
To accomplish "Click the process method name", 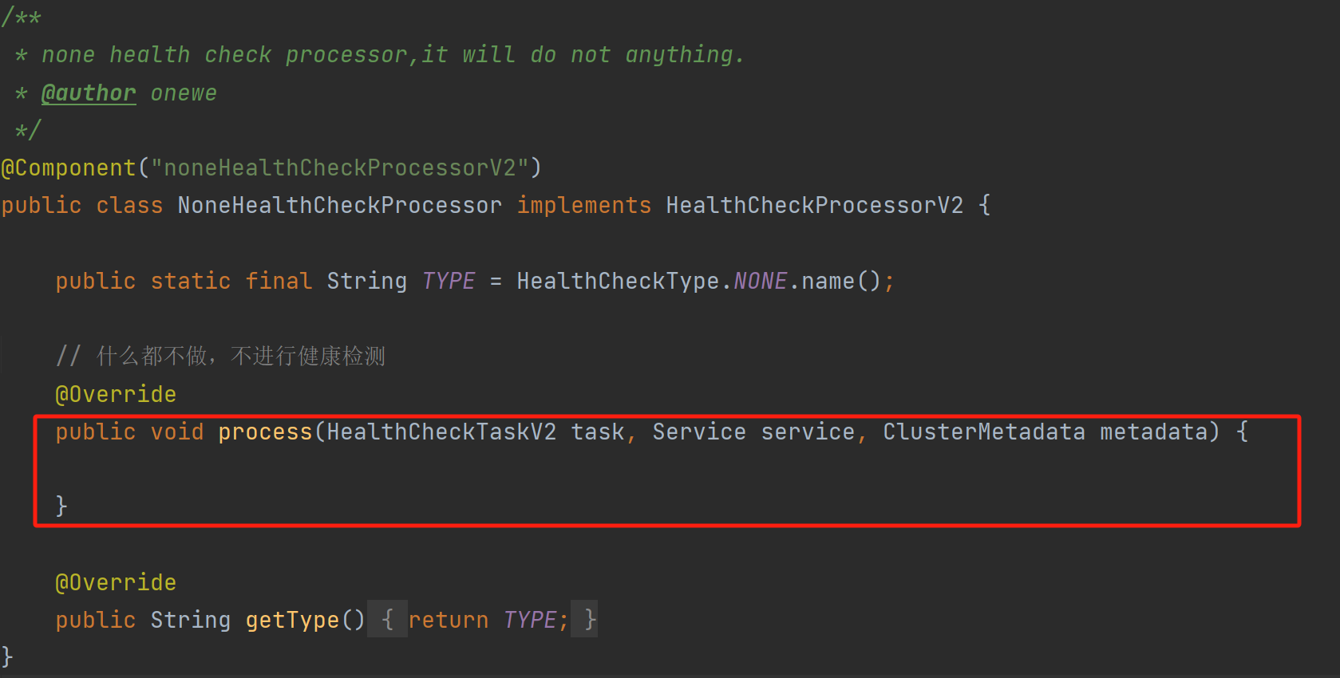I will [265, 432].
